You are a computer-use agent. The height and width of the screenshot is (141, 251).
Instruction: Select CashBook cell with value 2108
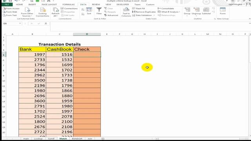(x=60, y=127)
